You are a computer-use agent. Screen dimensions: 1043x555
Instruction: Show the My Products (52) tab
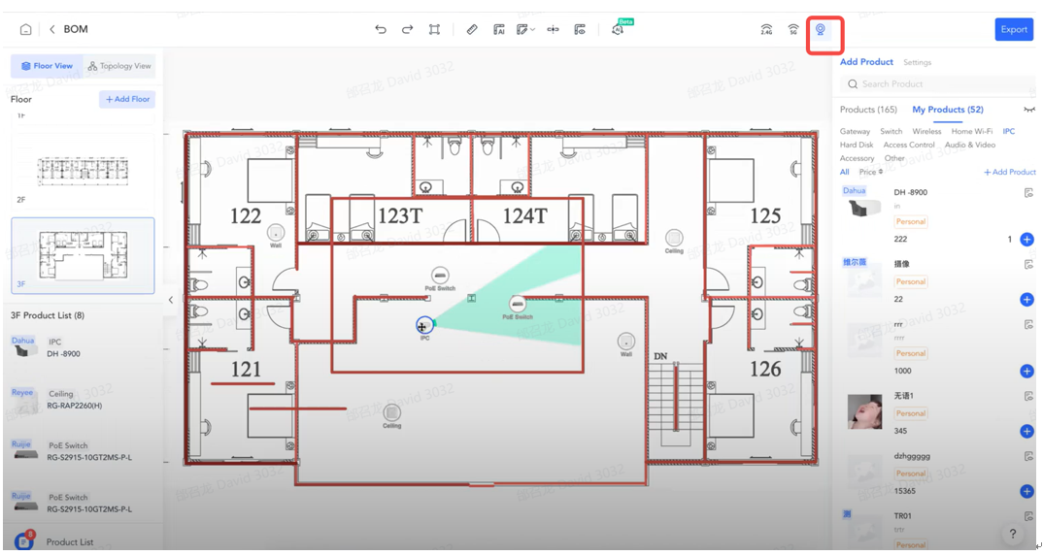947,110
